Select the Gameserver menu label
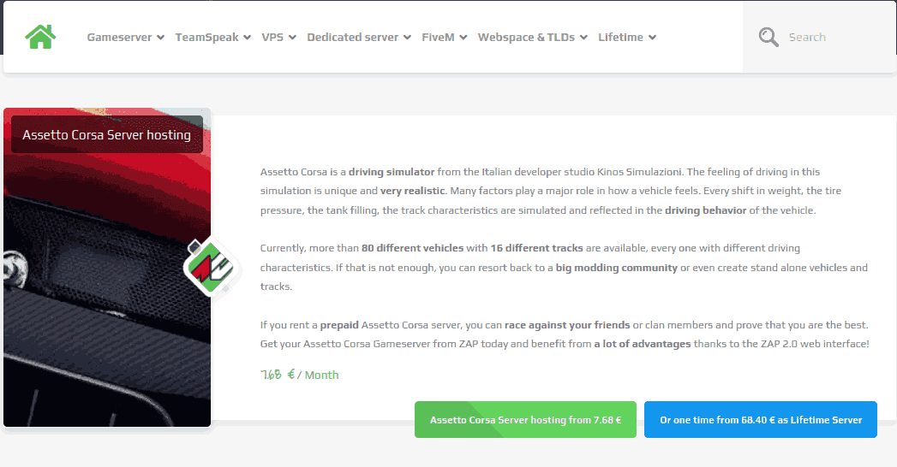The width and height of the screenshot is (897, 467). (119, 37)
